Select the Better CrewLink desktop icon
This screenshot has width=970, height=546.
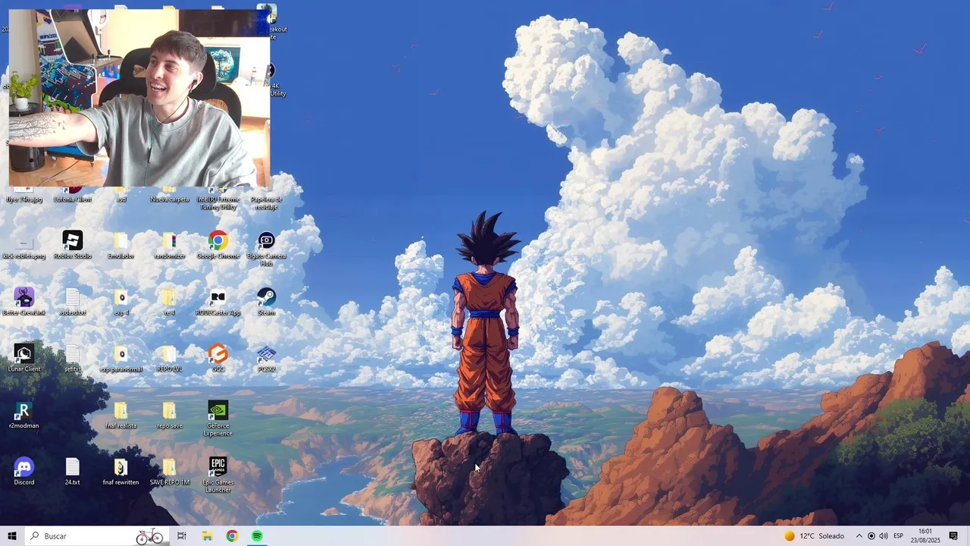[x=24, y=302]
